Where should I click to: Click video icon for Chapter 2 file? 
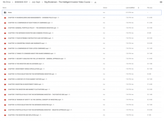pos(5,115)
